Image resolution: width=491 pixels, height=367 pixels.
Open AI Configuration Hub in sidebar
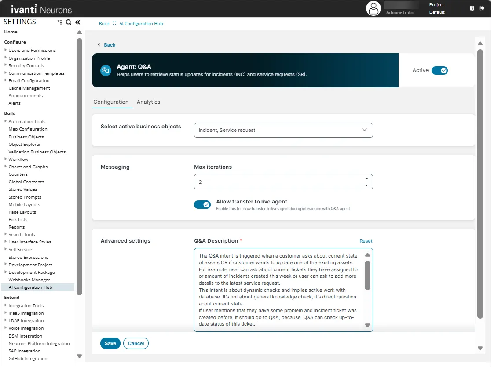[x=30, y=287]
